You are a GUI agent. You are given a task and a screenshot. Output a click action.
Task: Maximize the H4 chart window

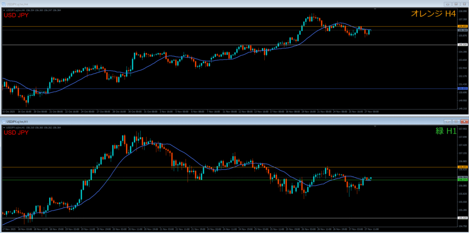point(456,4)
